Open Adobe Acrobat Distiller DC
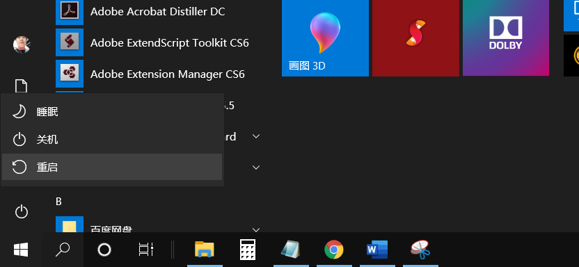This screenshot has height=267, width=579. (x=158, y=12)
